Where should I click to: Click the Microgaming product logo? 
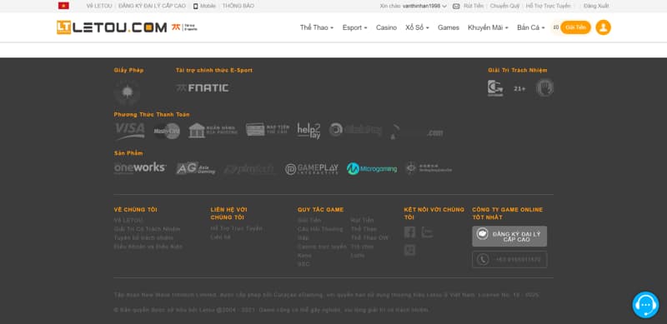point(372,169)
